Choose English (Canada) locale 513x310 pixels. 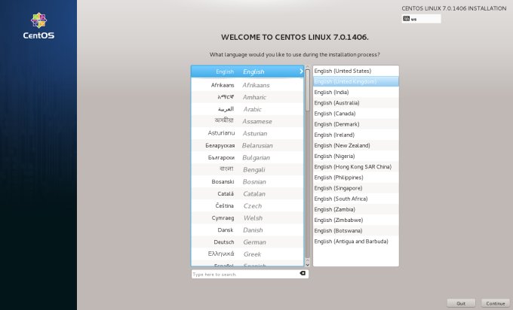pos(356,114)
